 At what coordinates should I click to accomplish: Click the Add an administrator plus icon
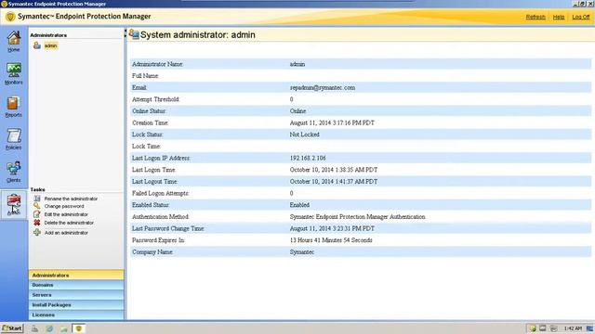click(x=37, y=233)
